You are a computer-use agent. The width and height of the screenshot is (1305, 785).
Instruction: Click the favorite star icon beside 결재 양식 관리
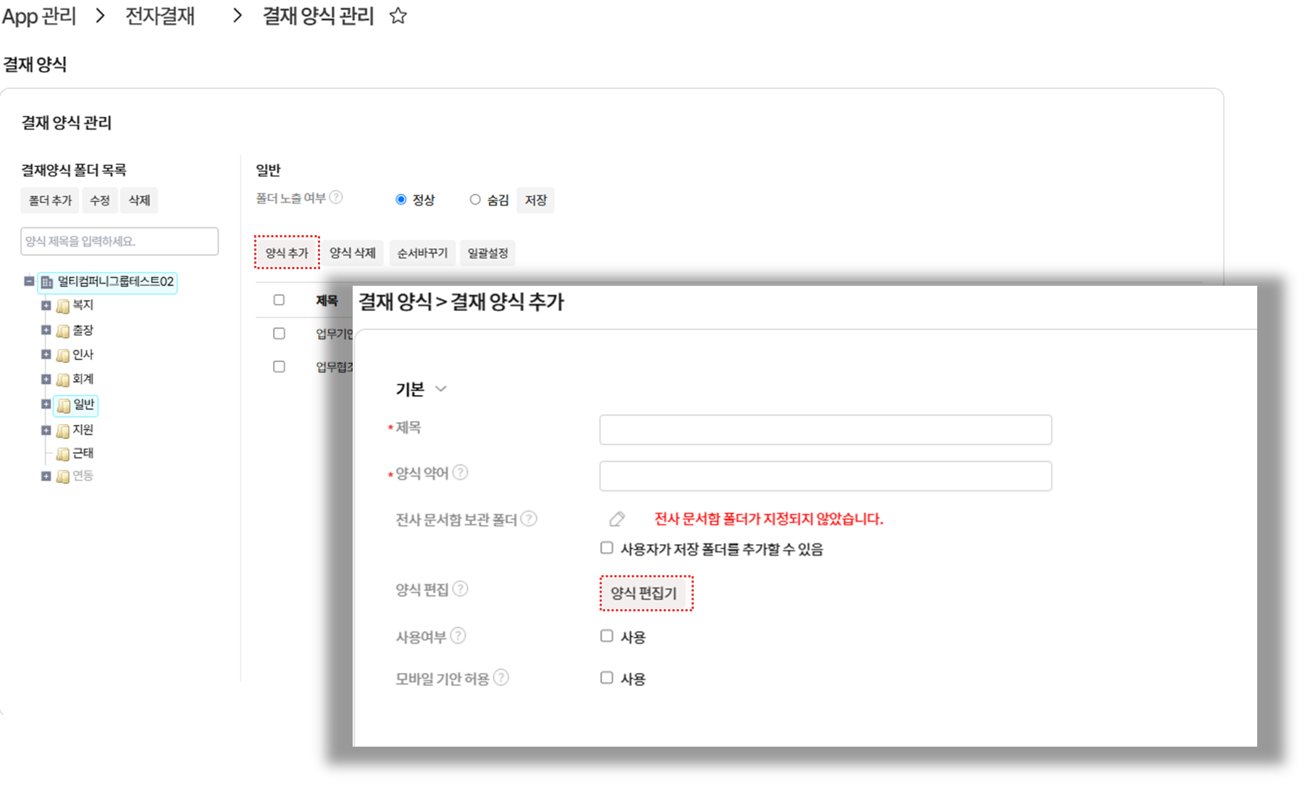pyautogui.click(x=398, y=16)
